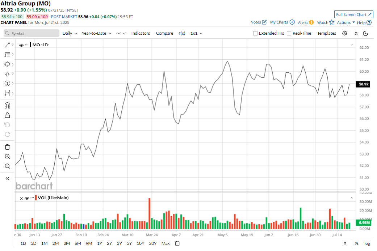377x251 pixels.
Task: Select the 1D time range
Action: pyautogui.click(x=23, y=243)
